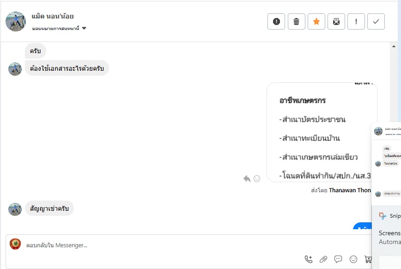This screenshot has width=401, height=269.
Task: Toggle the orange star follow-up marker
Action: [316, 21]
